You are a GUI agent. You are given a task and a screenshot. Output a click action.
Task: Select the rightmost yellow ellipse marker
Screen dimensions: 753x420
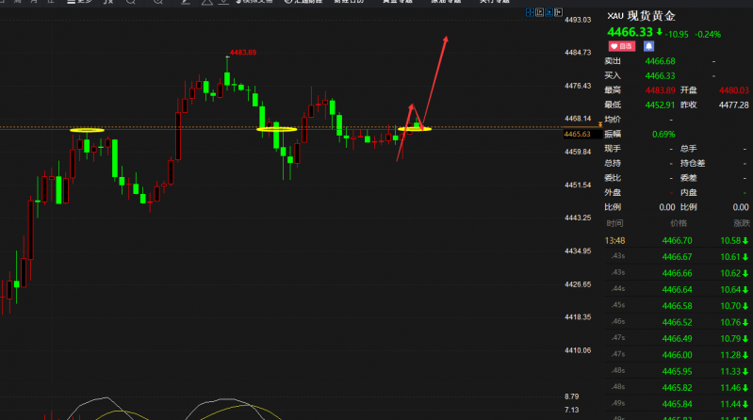(415, 128)
